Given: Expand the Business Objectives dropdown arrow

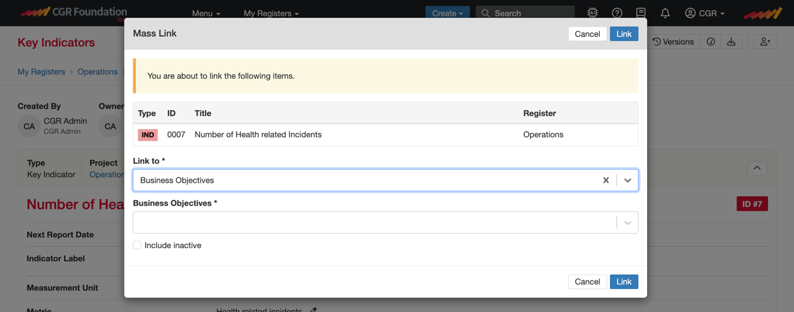Looking at the screenshot, I should (x=627, y=222).
